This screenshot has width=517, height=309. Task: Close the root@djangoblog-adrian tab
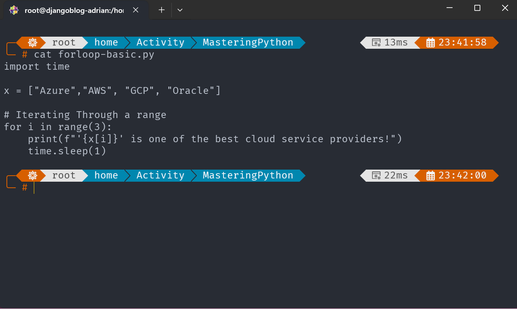[x=136, y=10]
